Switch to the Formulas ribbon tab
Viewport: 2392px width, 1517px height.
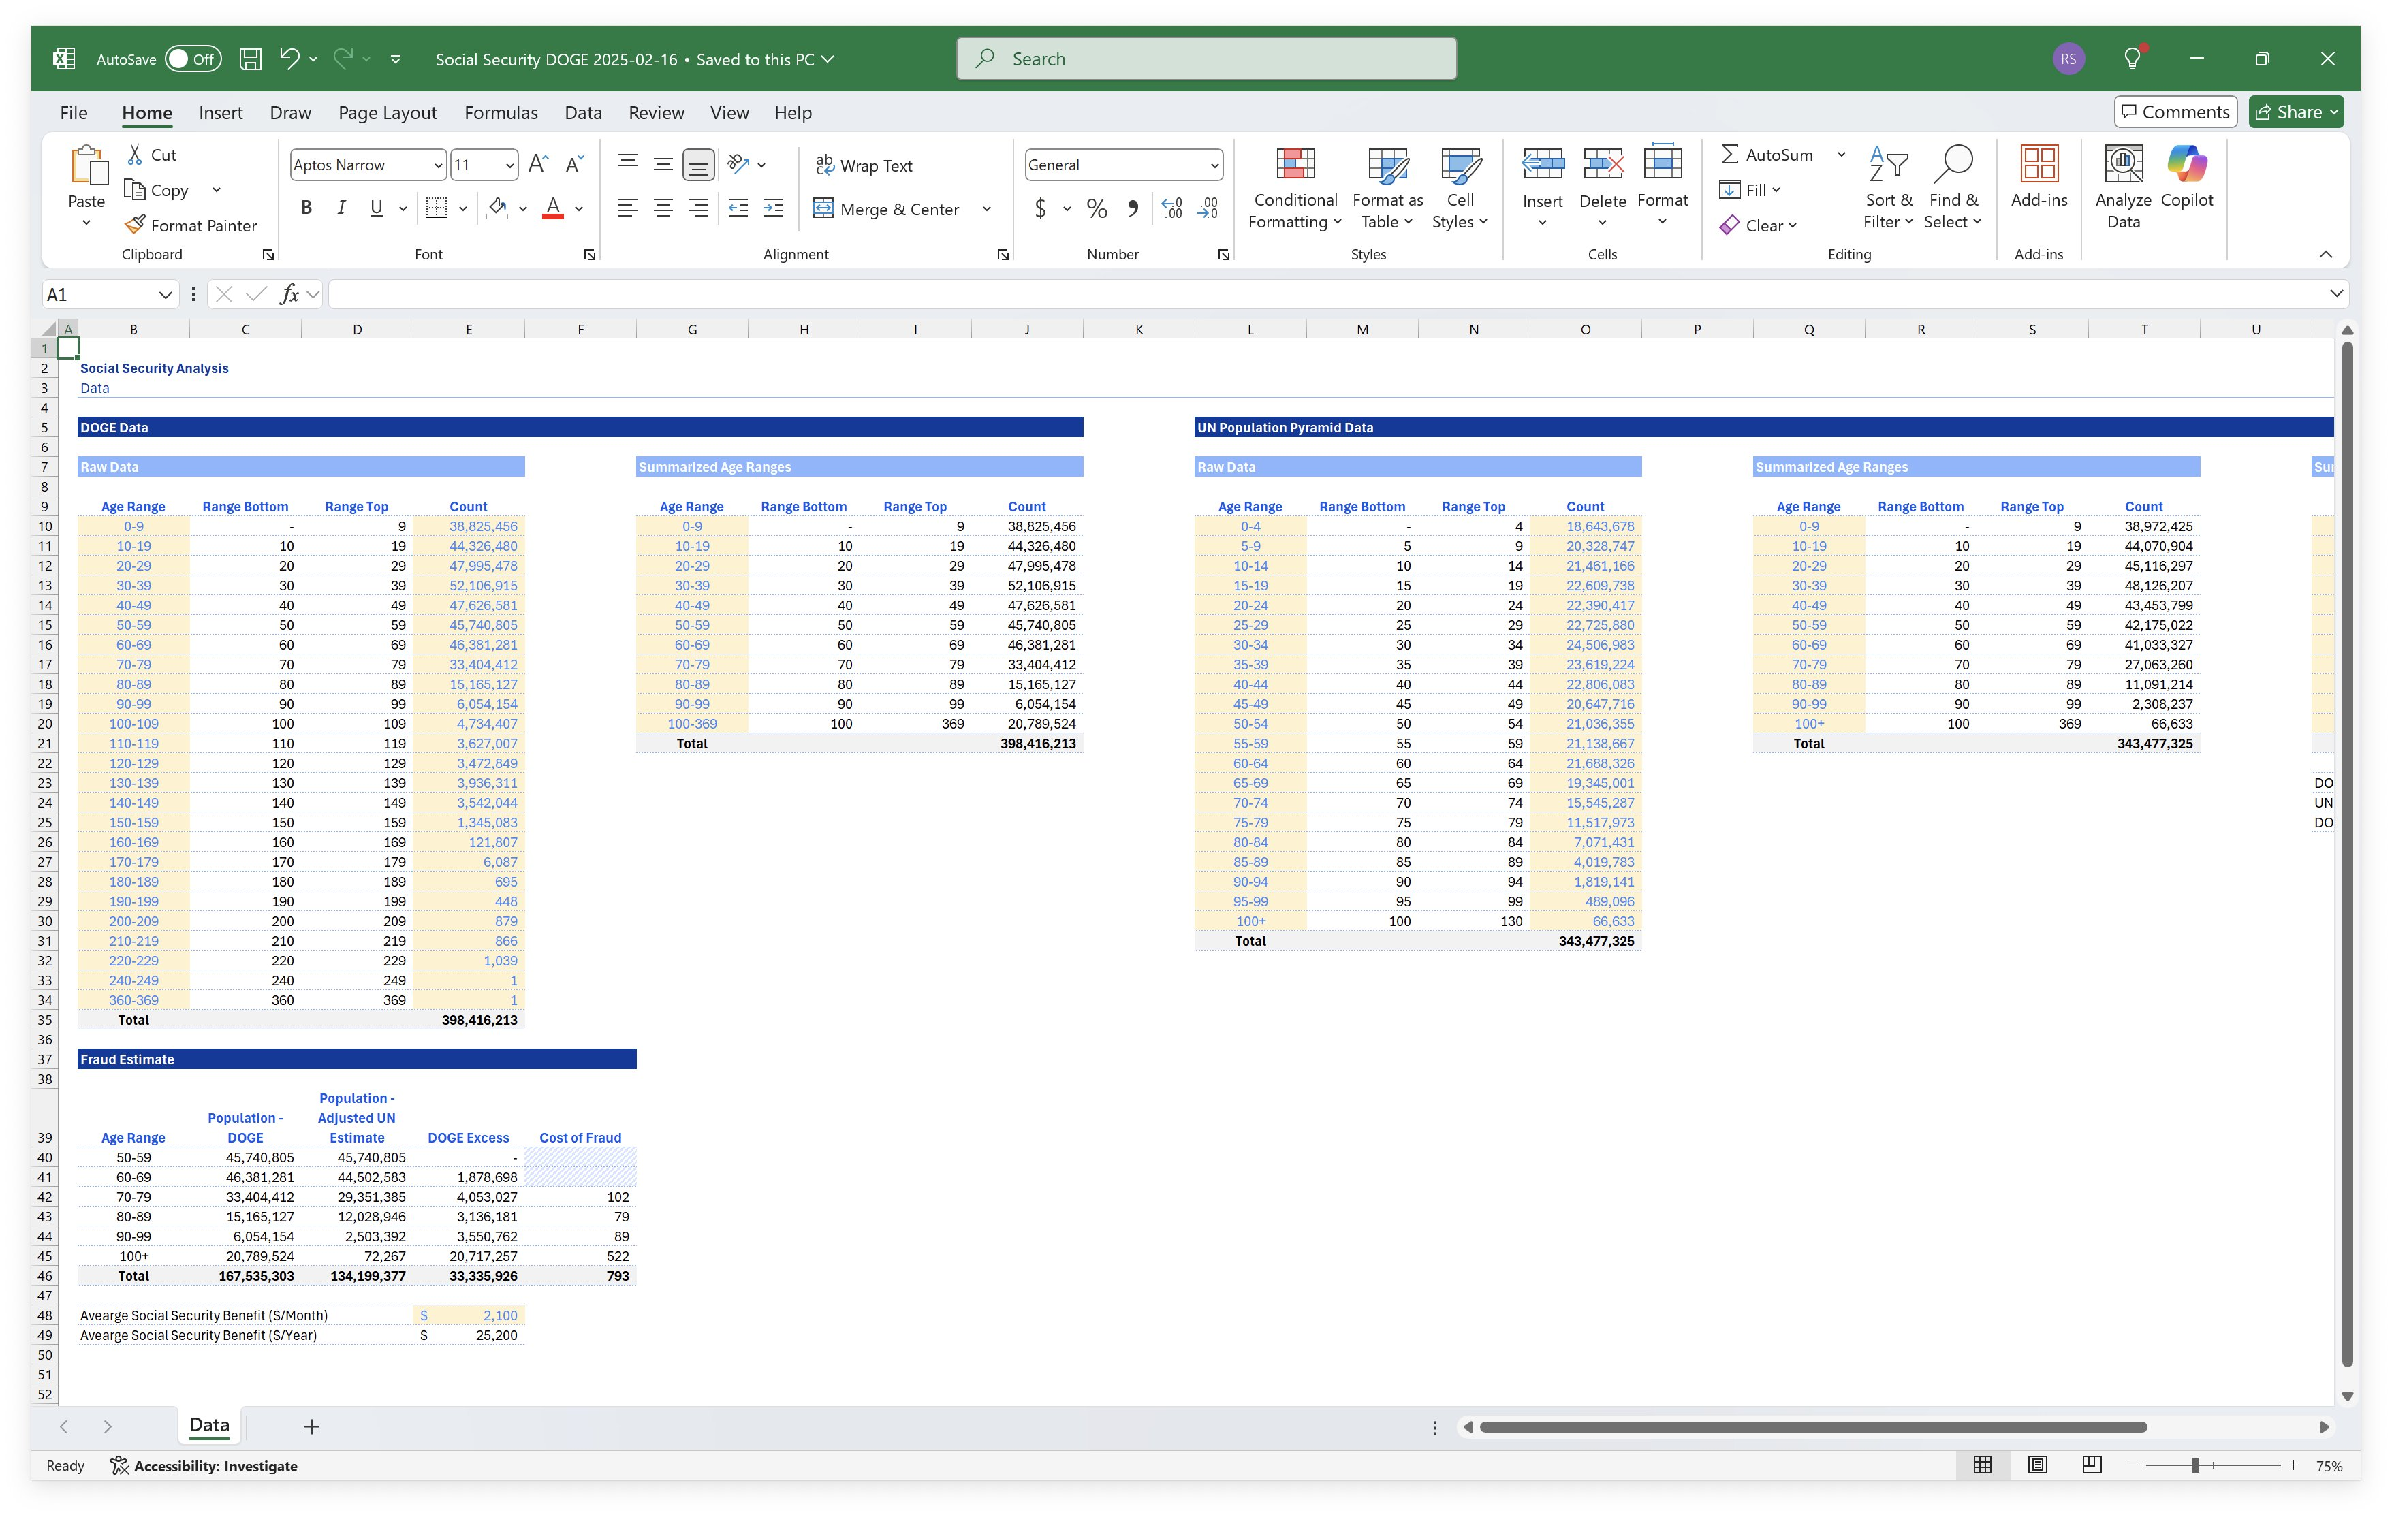pyautogui.click(x=501, y=113)
